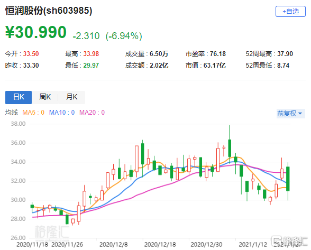Screen dimensions: 311x250
Task: Click the 成交额 value 2.02亿
Action: coord(159,66)
